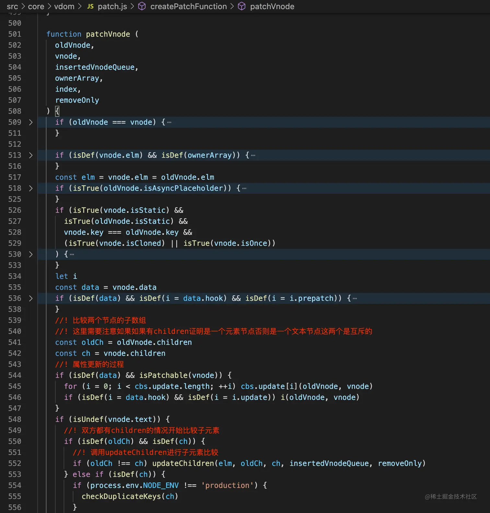
Task: Expand the folded block at line 509
Action: click(31, 122)
